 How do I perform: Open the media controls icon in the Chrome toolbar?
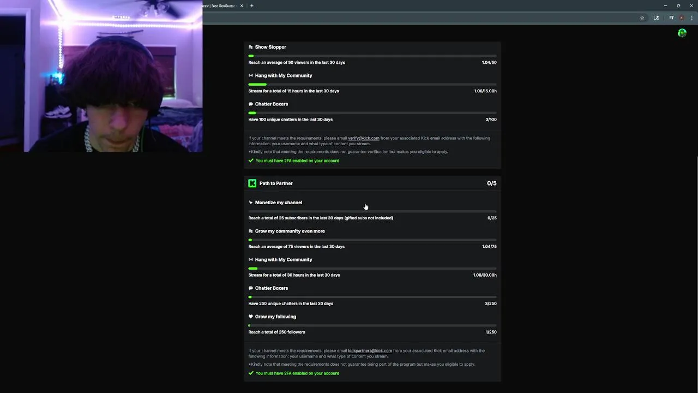(671, 17)
